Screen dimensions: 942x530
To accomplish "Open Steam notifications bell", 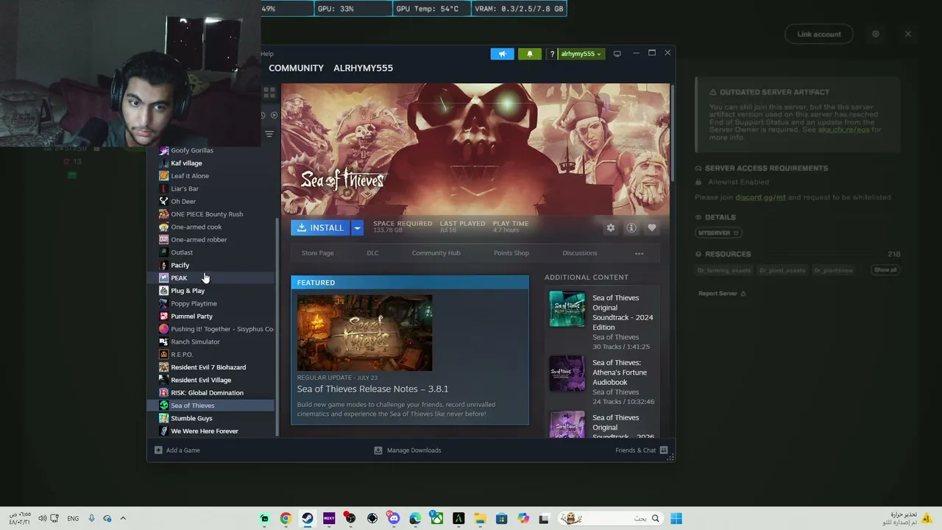I will click(x=529, y=54).
